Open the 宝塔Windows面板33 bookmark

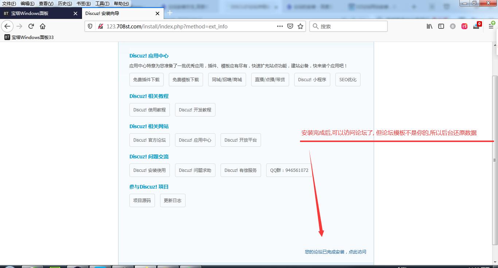(29, 37)
